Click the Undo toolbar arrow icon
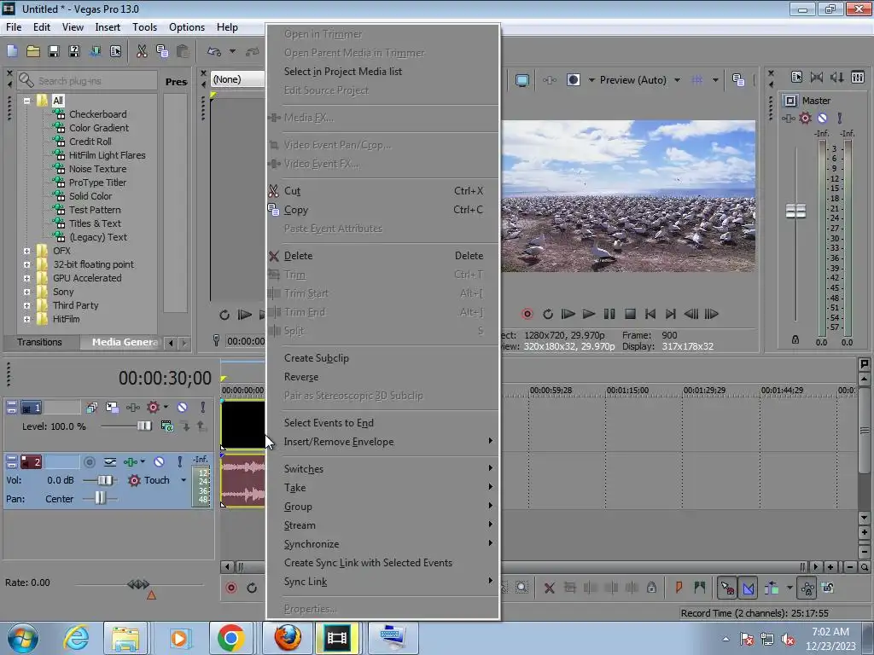This screenshot has height=655, width=874. click(x=214, y=51)
